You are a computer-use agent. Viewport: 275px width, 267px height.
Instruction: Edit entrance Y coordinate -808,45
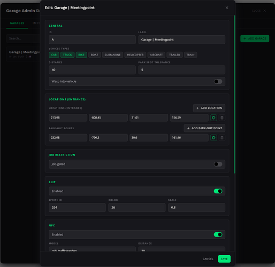click(x=108, y=117)
